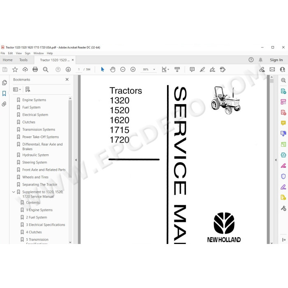This screenshot has height=288, width=288.
Task: Zoom in with plus circle icon
Action: click(x=133, y=70)
